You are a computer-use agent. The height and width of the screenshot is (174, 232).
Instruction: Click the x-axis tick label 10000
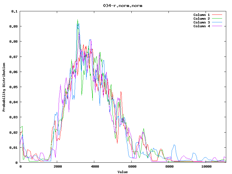[206, 166]
